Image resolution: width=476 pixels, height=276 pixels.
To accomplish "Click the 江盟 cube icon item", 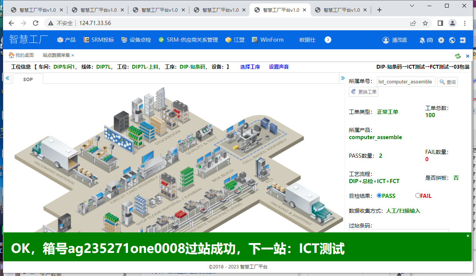I will pos(235,40).
